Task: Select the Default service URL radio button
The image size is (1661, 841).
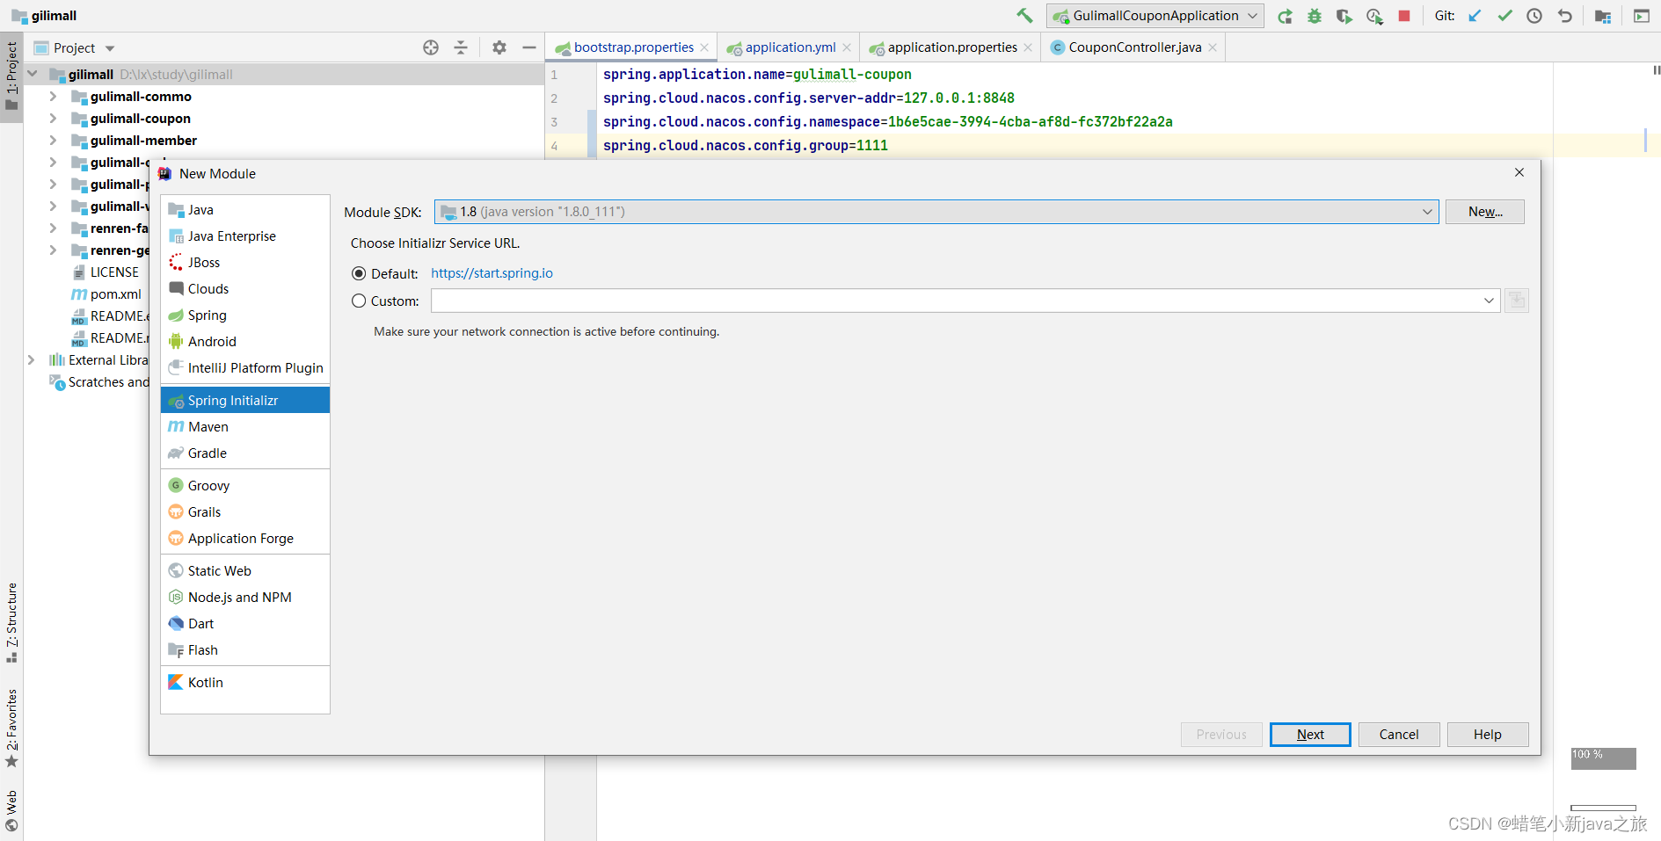Action: pos(359,273)
